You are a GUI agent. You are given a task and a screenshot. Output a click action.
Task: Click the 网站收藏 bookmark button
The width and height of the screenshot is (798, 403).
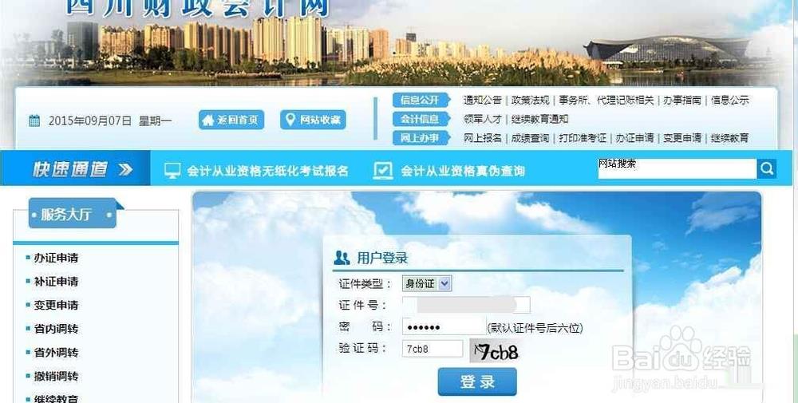[x=313, y=120]
